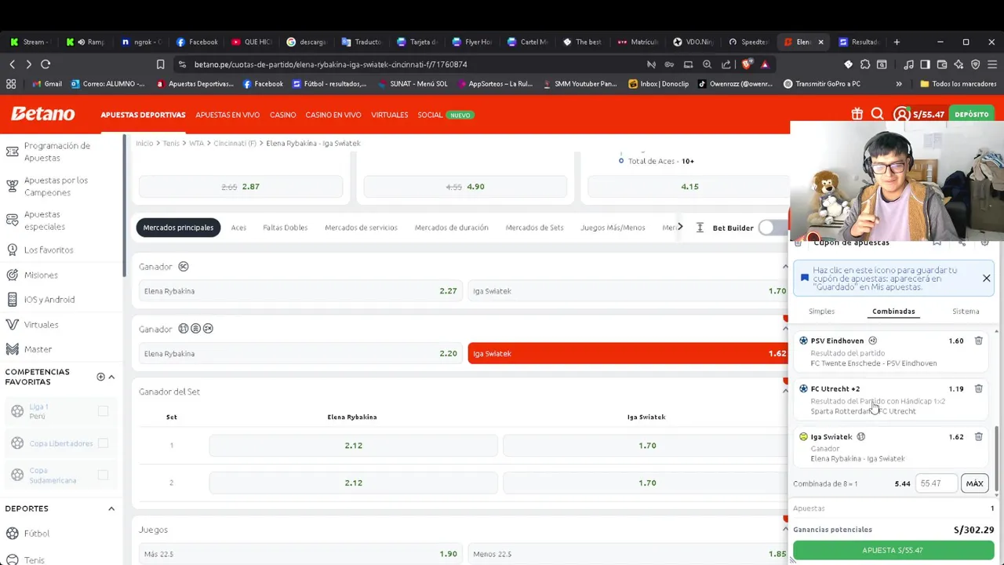Select Set 1 Elena Rybakina 2.12 odds
This screenshot has height=565, width=1004.
353,445
